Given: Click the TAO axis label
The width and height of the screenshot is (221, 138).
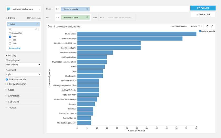Looking at the screenshot, I should pos(74,71).
